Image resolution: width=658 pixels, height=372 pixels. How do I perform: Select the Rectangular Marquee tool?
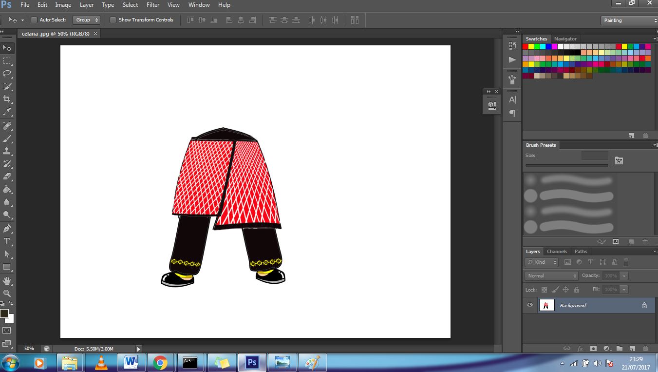point(7,61)
